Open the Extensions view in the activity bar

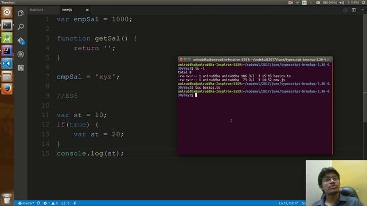click(x=21, y=68)
